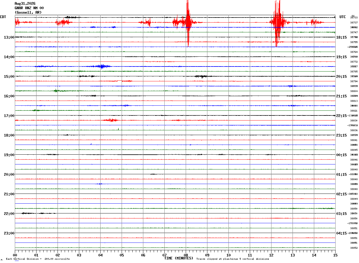Click the TIME (MINUTES) axis label
The height and width of the screenshot is (263, 359).
[x=179, y=258]
